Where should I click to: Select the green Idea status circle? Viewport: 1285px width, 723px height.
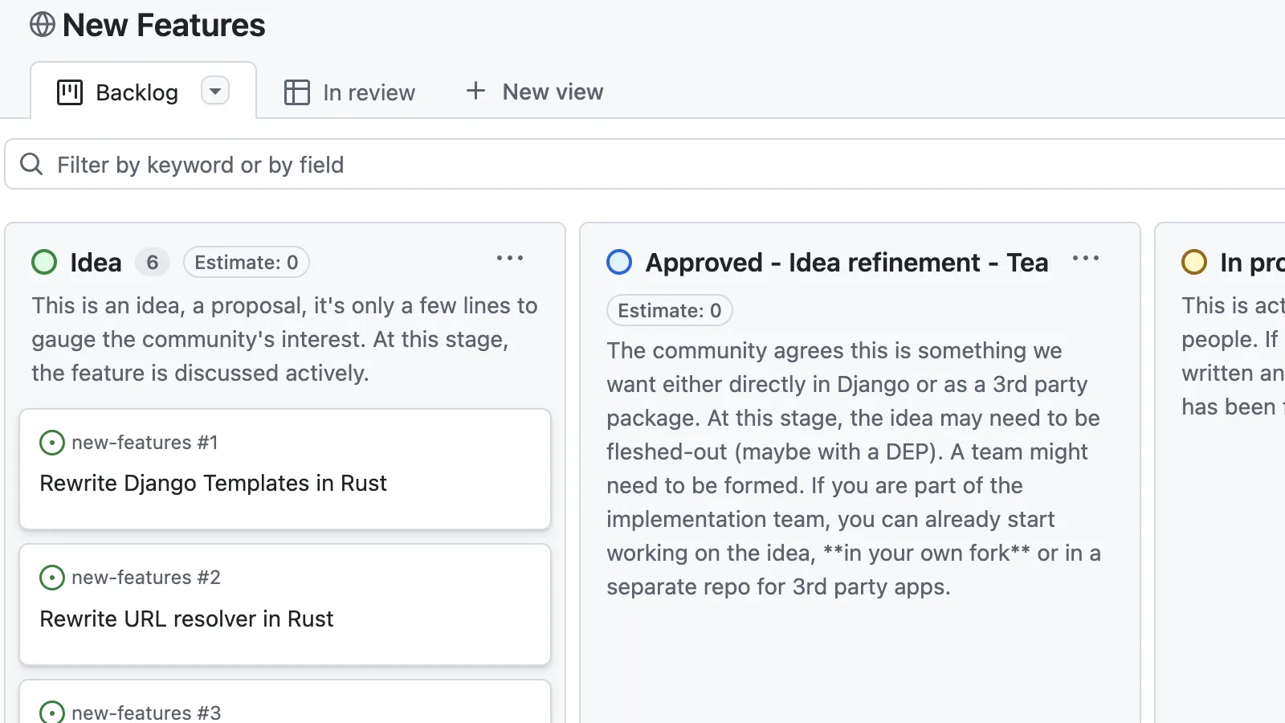click(x=44, y=261)
